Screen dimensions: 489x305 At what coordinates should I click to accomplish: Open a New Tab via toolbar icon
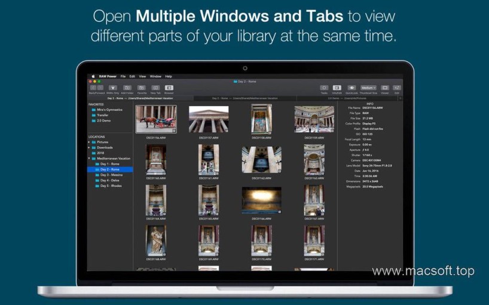pyautogui.click(x=155, y=88)
